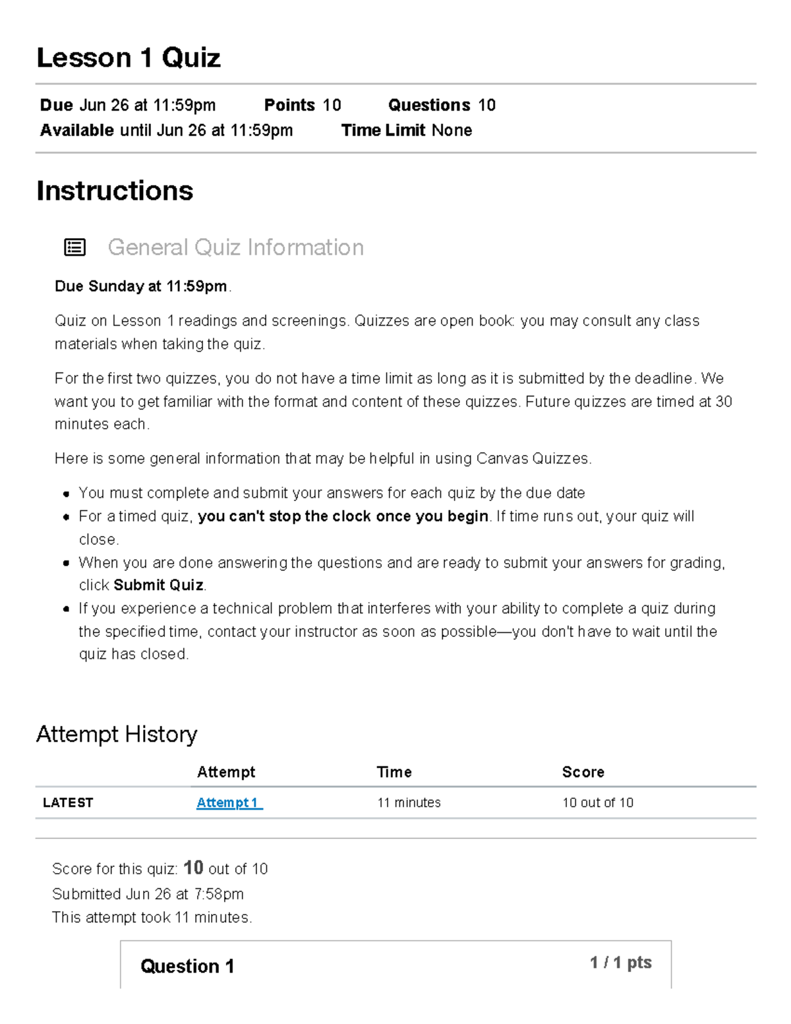Screen dimensions: 791x1024
Task: Click the Attempt column header
Action: (226, 772)
